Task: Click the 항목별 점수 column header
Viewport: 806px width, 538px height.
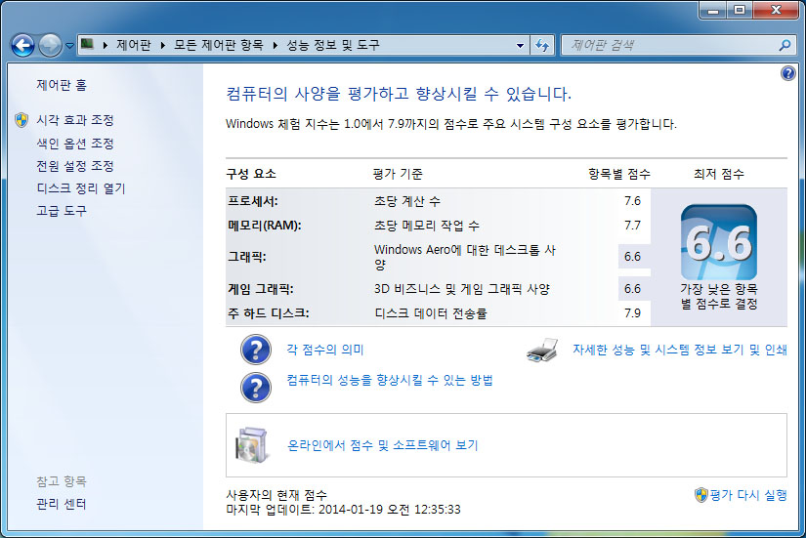Action: tap(619, 174)
